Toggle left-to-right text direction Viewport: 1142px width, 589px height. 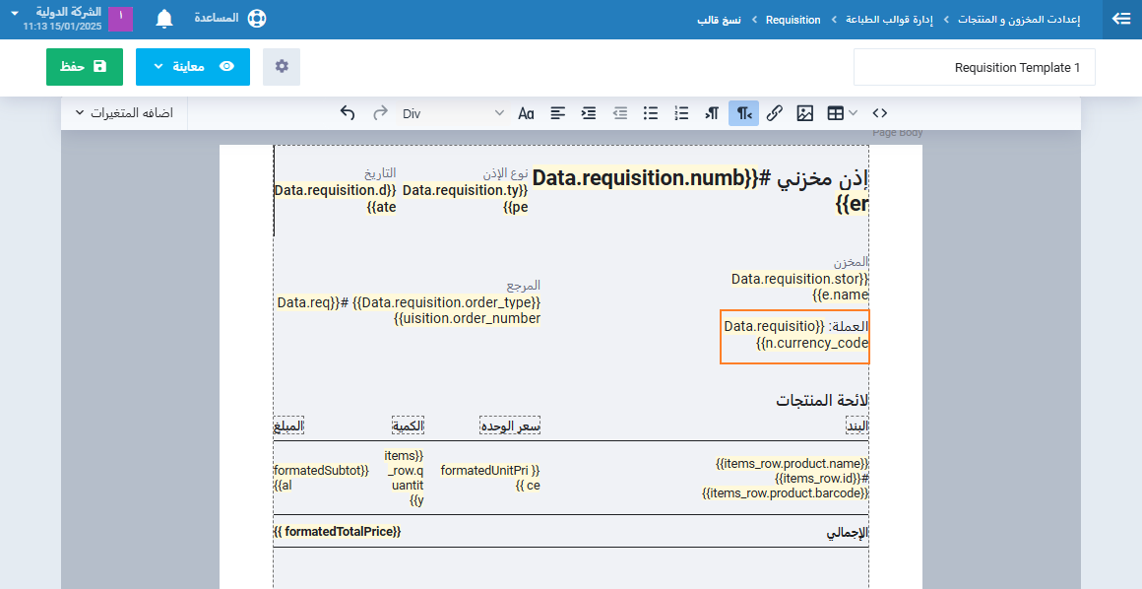(712, 113)
